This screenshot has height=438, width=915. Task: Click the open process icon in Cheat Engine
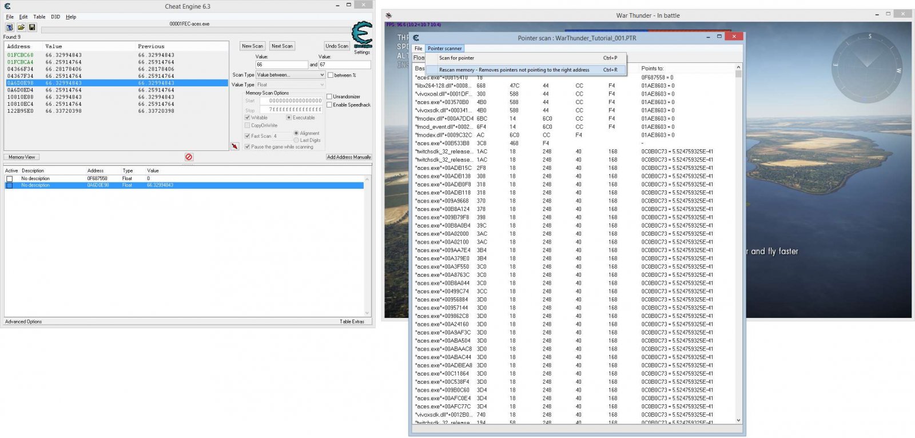pos(10,27)
